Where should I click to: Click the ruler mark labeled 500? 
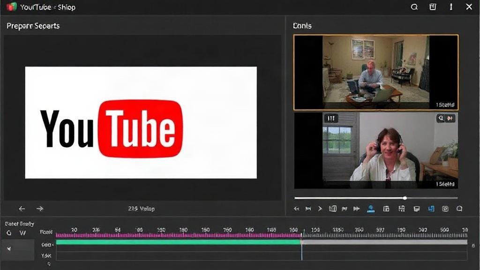tap(444, 230)
